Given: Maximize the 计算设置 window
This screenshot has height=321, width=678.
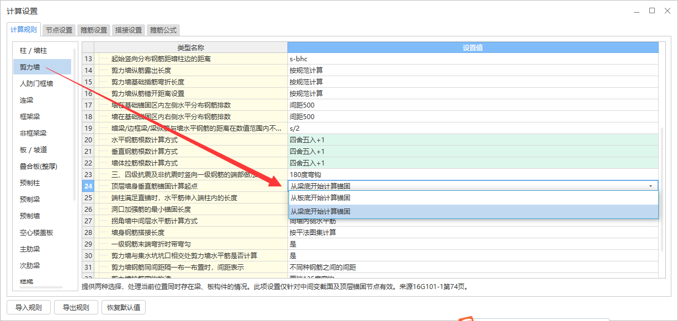Looking at the screenshot, I should click(x=652, y=10).
